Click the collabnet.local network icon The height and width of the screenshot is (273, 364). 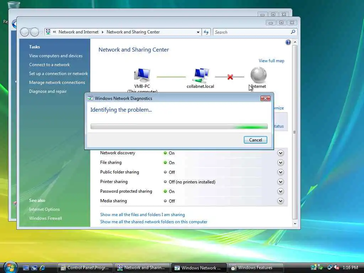click(x=200, y=75)
